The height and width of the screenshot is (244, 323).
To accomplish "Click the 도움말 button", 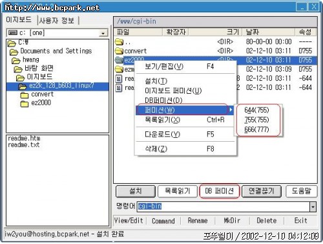I will point(301,191).
